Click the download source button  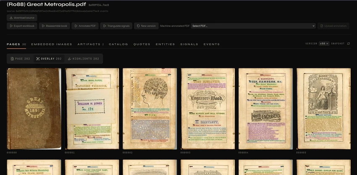click(22, 18)
